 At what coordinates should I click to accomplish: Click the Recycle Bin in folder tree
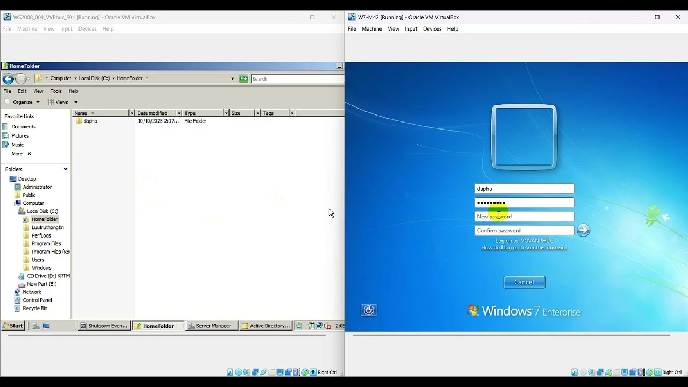point(35,309)
